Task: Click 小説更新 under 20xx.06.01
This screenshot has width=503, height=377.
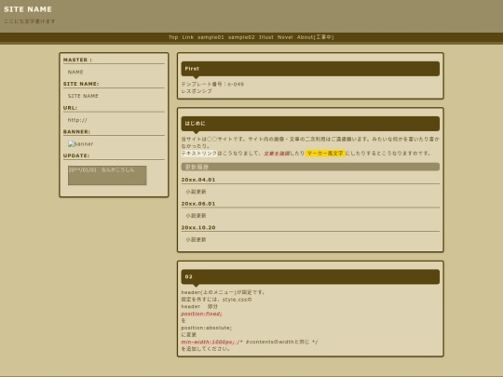Action: click(196, 216)
